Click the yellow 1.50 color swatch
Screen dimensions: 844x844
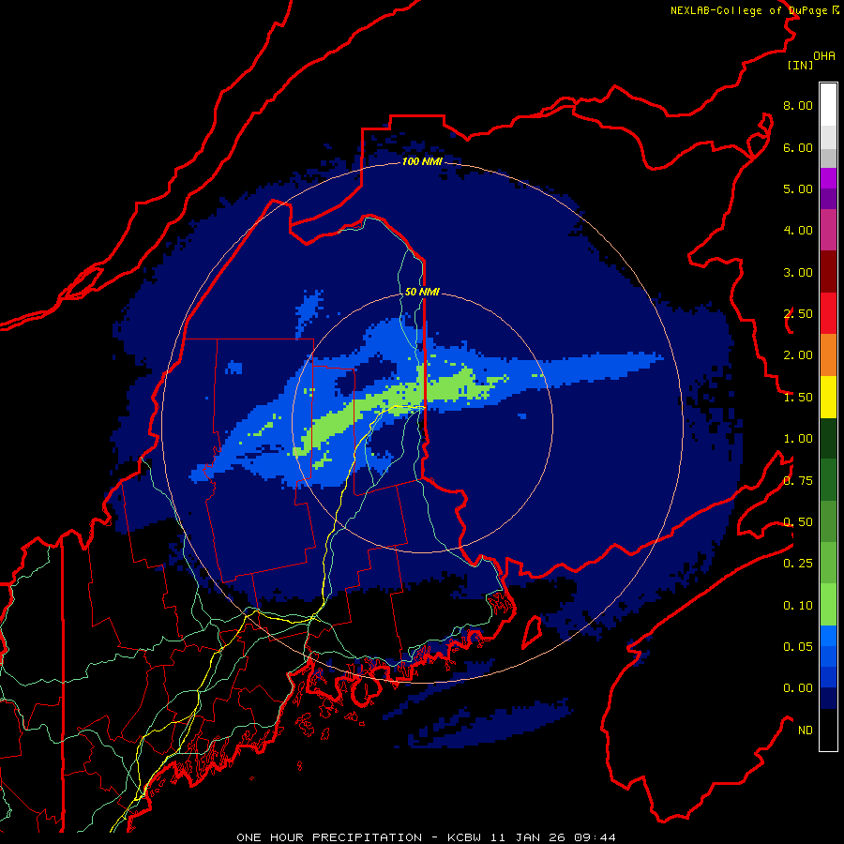click(828, 397)
